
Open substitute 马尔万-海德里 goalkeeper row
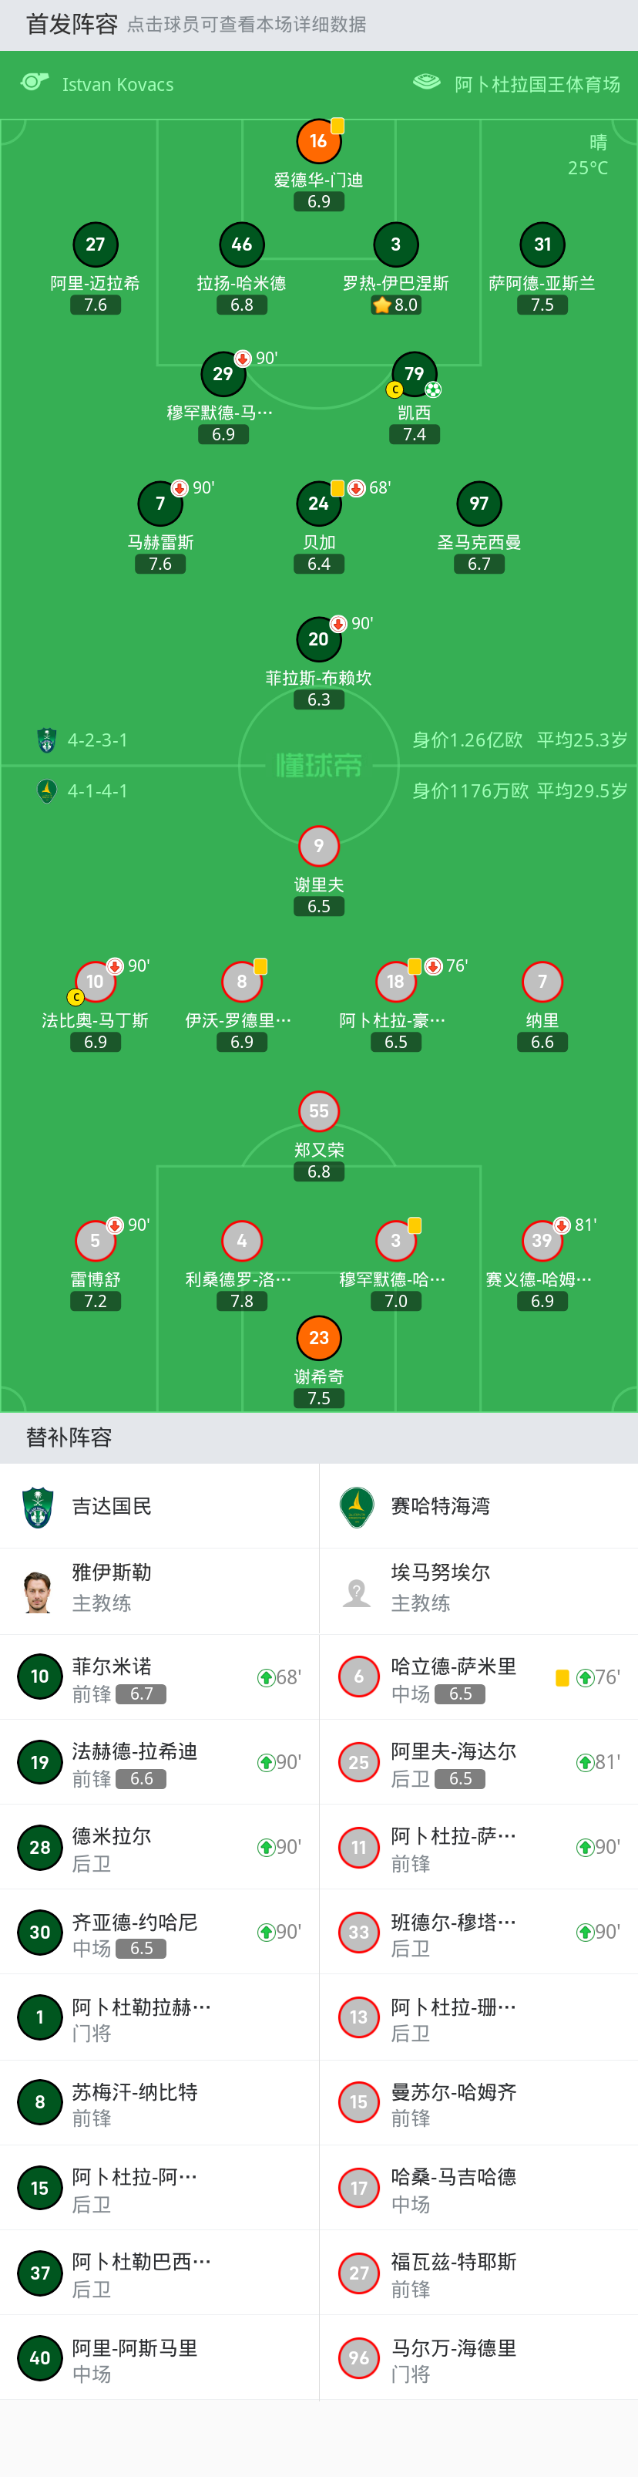point(478,2359)
